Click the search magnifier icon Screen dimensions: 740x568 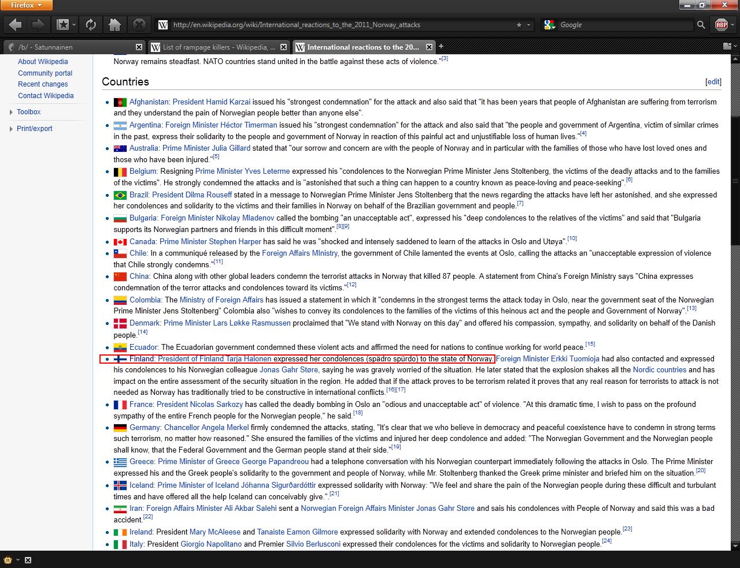[x=701, y=25]
